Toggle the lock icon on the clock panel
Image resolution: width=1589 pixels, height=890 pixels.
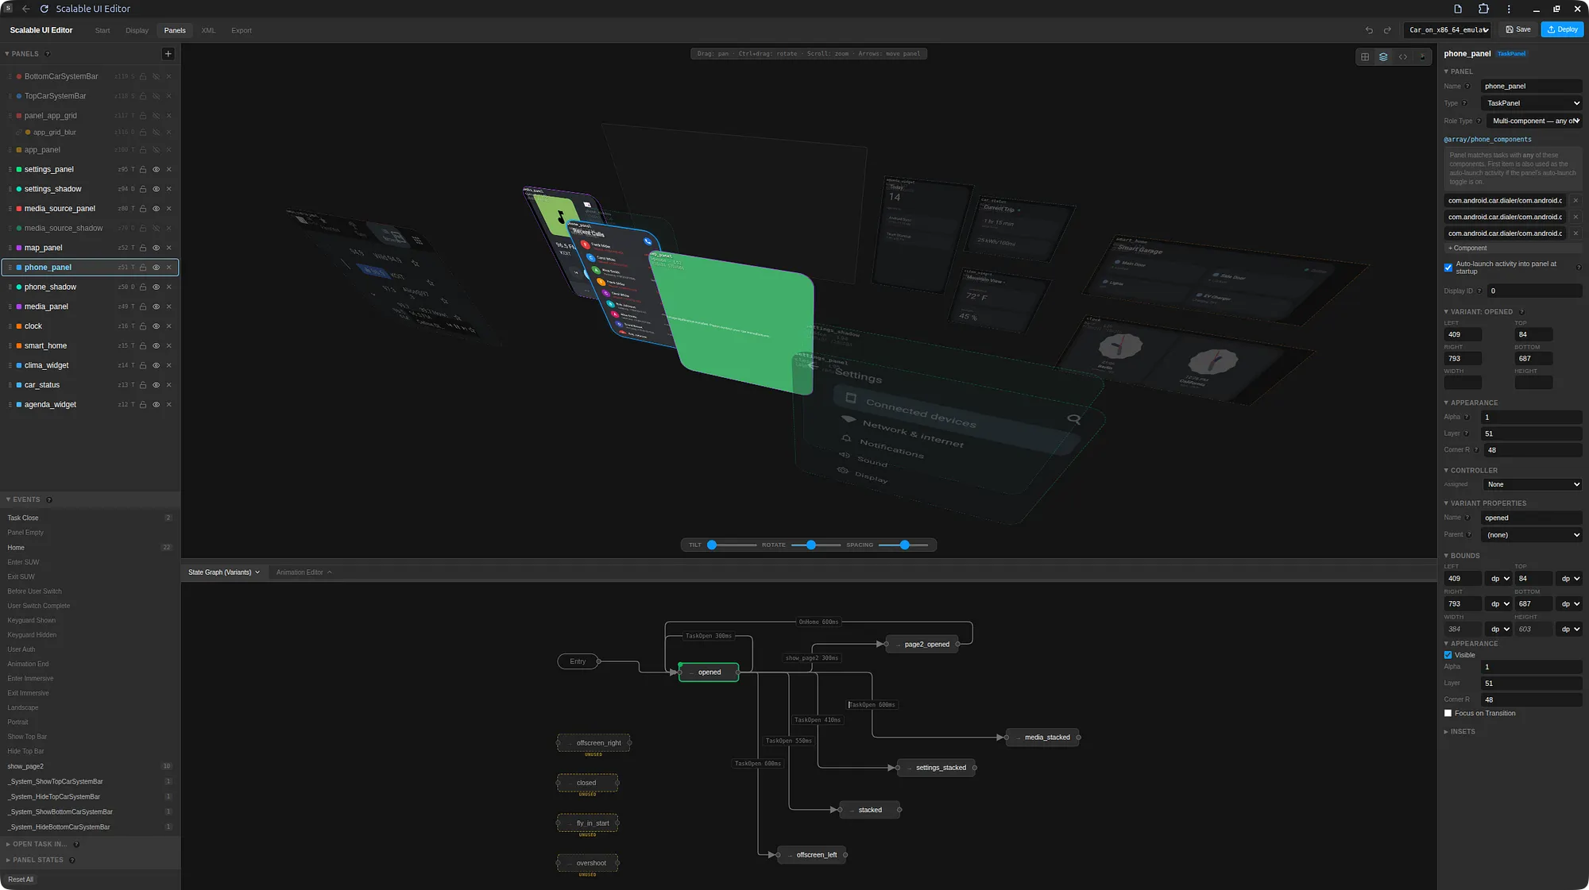coord(143,326)
